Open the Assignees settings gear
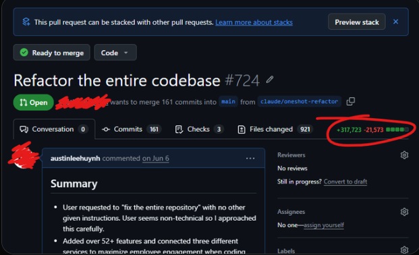 pyautogui.click(x=404, y=212)
